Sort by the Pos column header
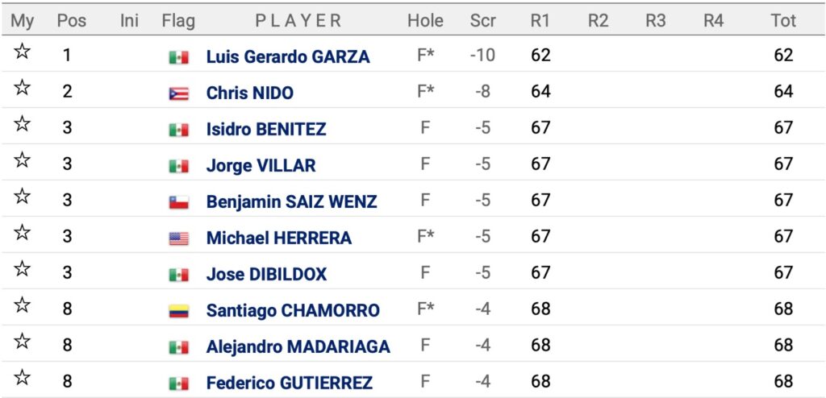 tap(71, 20)
